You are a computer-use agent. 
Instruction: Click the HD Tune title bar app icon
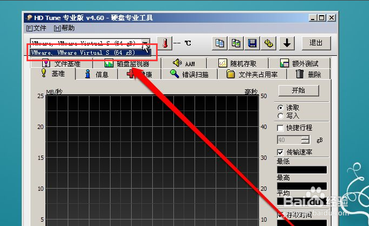29,18
